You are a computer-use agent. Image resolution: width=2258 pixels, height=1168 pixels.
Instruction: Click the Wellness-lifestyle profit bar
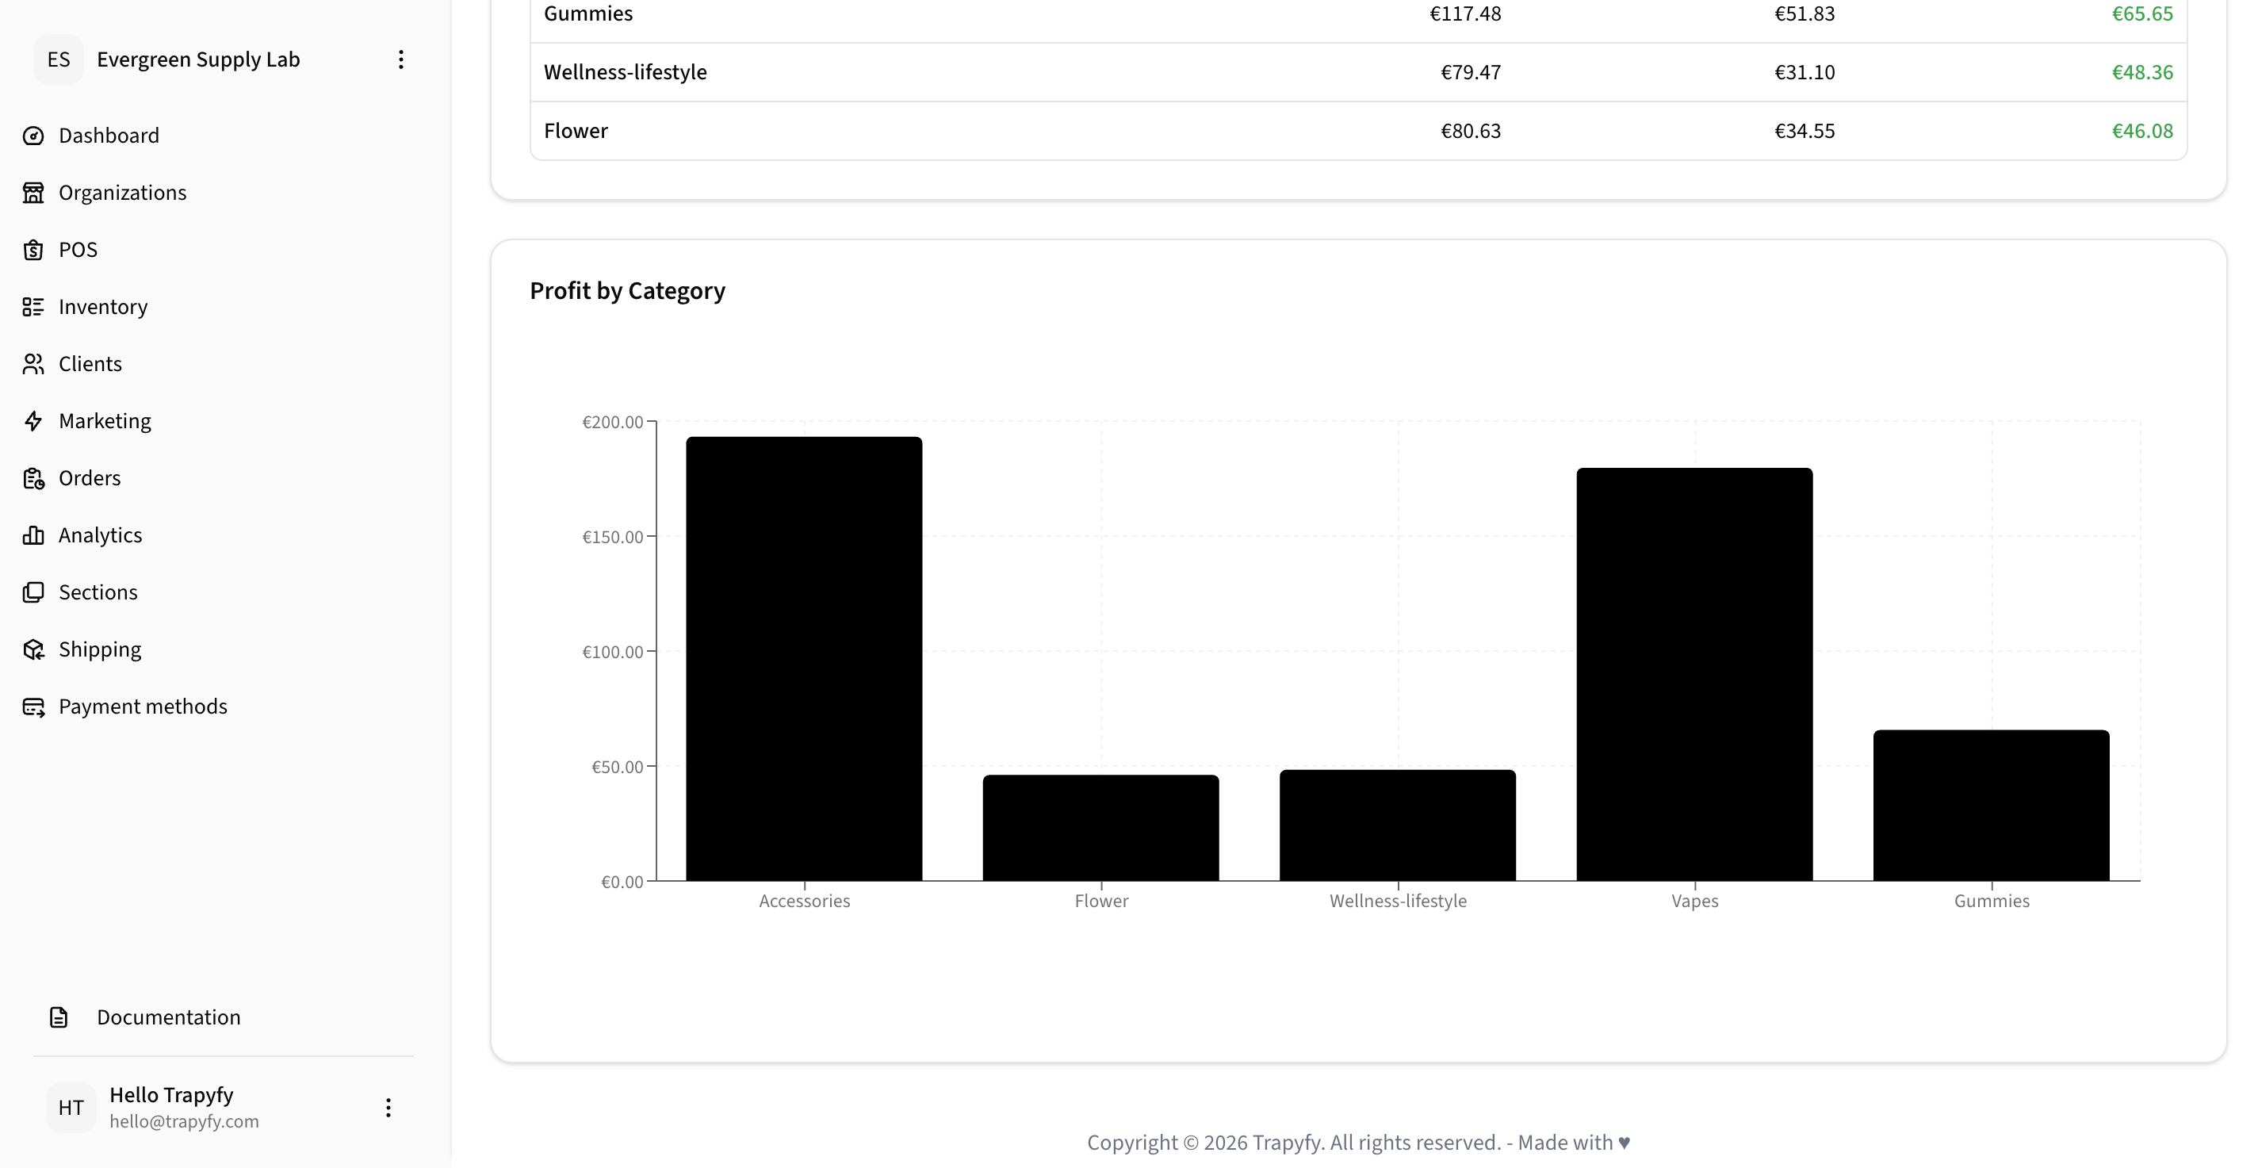[1397, 825]
